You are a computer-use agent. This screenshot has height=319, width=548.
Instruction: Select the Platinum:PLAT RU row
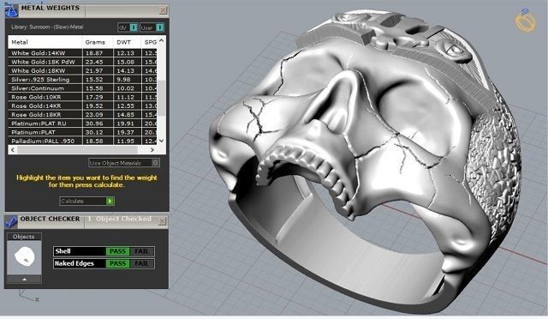[x=82, y=123]
